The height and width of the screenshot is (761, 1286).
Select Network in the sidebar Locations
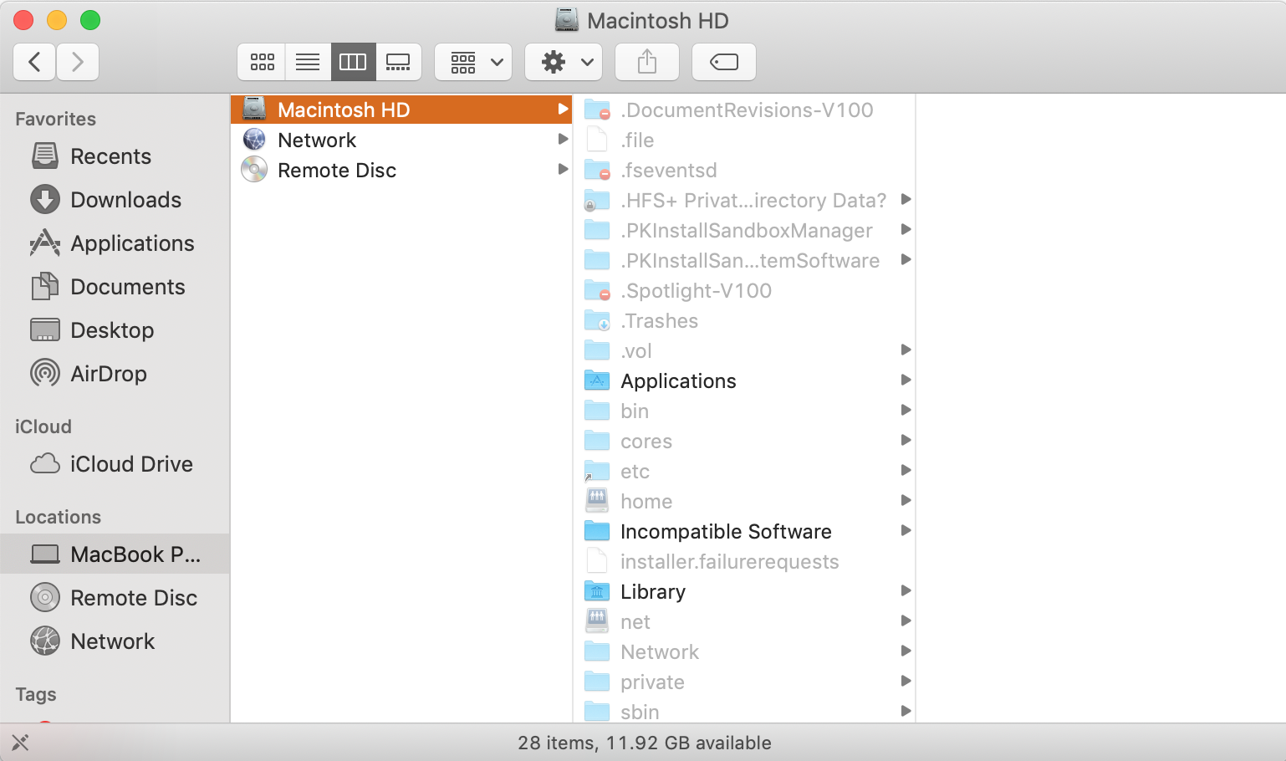point(115,641)
